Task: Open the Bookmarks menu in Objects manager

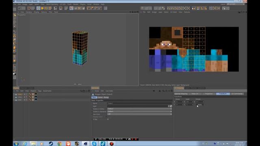Action: [47, 91]
